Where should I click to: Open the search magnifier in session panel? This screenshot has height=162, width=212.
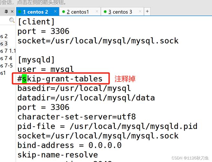click(x=12, y=20)
